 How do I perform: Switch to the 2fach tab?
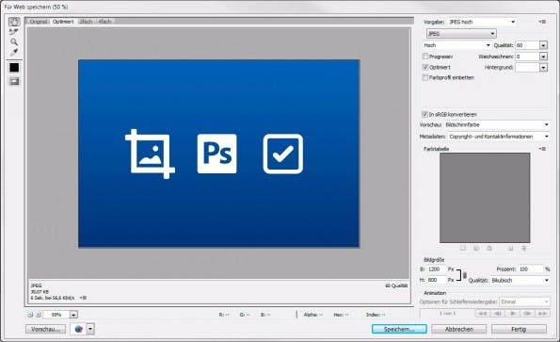click(x=86, y=22)
